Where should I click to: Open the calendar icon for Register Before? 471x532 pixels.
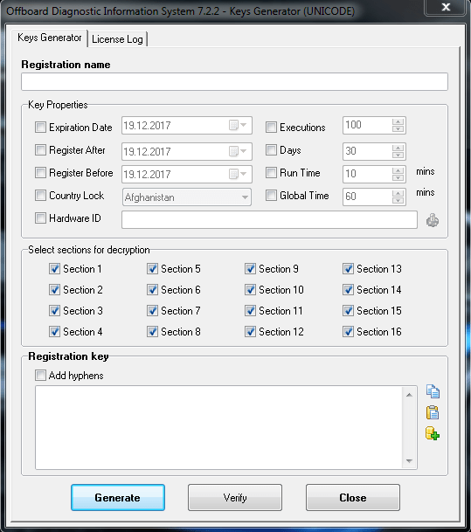[233, 174]
